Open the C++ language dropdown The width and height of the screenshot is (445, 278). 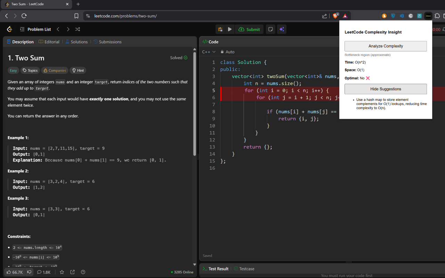tap(209, 52)
